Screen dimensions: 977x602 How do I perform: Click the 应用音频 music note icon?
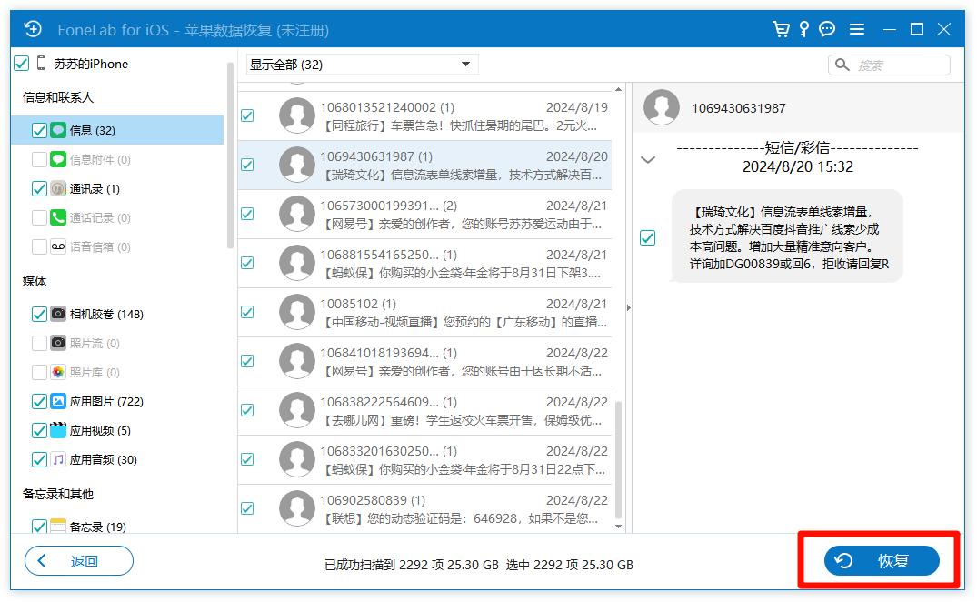coord(58,459)
